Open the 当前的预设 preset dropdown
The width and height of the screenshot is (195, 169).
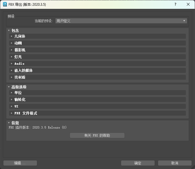click(121, 21)
